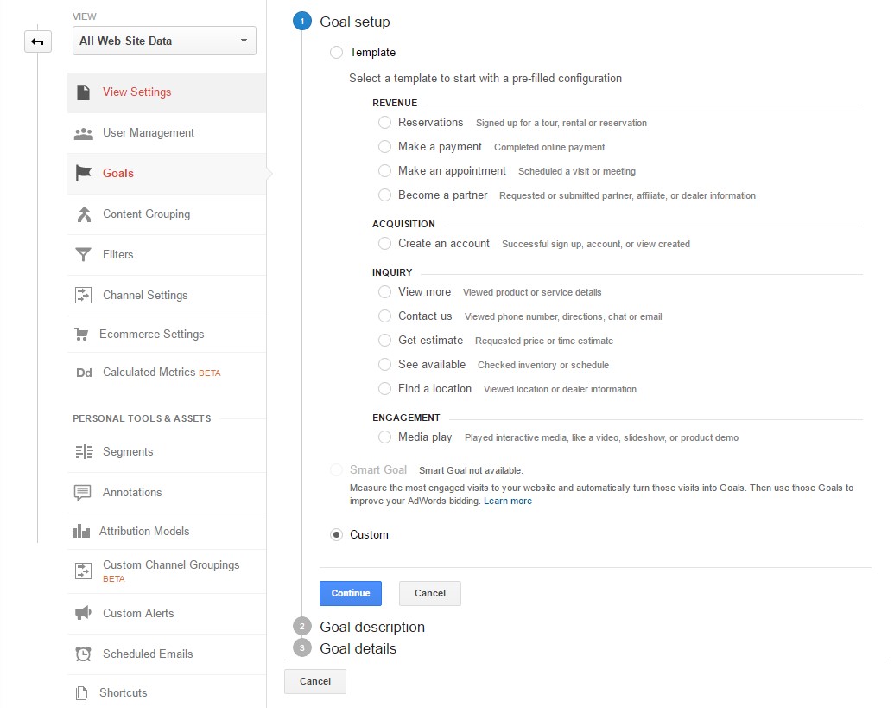The image size is (894, 708).
Task: Select the Custom goal radio button
Action: point(336,534)
